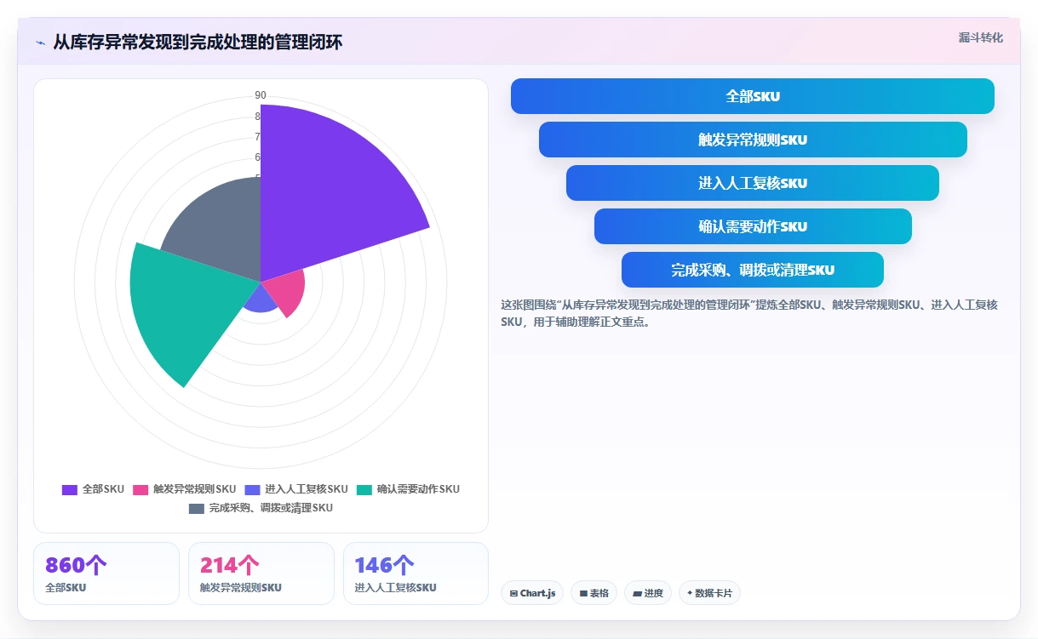Click the 确认需要动作SKU funnel bar

(753, 226)
